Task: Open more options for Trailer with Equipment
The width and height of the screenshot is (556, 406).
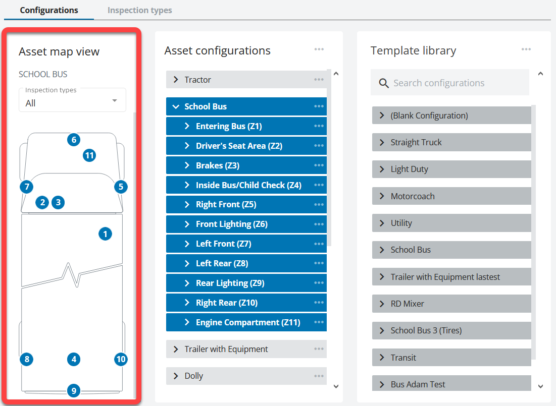Action: [x=319, y=349]
